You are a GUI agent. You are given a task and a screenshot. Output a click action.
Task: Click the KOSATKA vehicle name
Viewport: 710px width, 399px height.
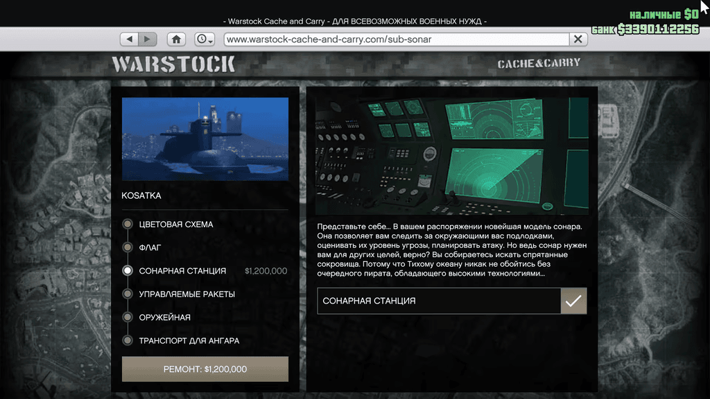click(x=141, y=196)
